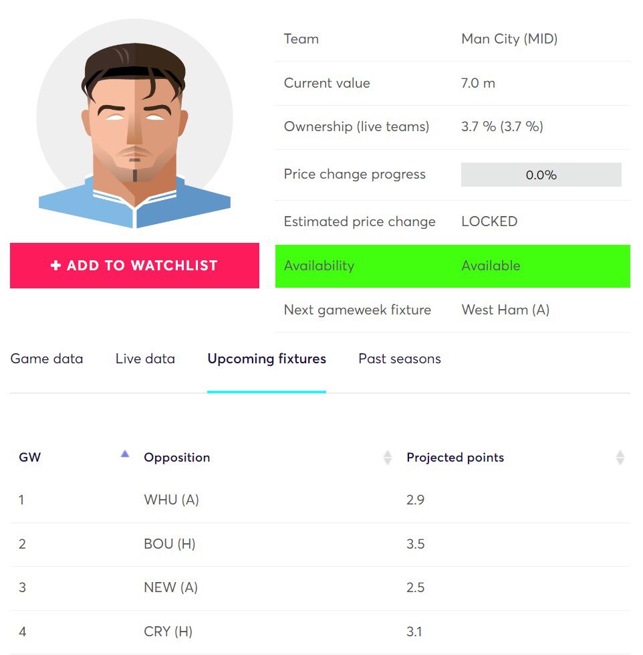Select the Live data tab

pos(144,359)
